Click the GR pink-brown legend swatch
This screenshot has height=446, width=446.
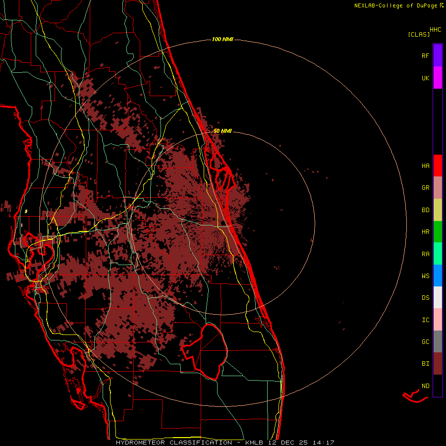coord(438,188)
